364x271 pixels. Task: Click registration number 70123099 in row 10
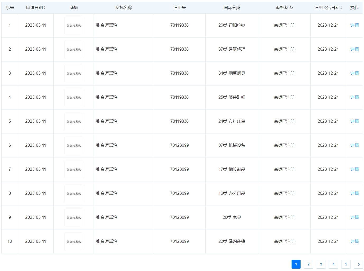click(x=179, y=241)
